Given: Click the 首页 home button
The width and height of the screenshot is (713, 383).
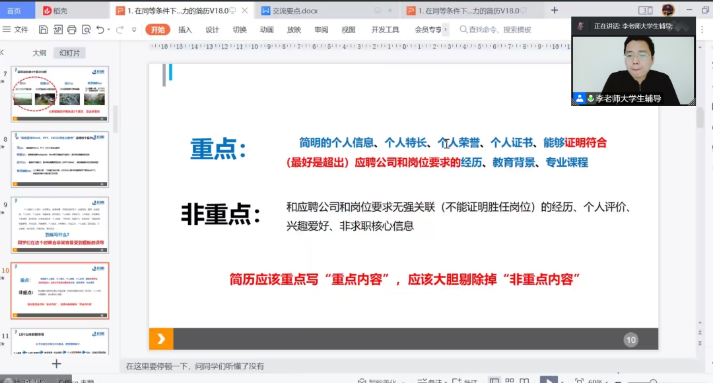Looking at the screenshot, I should click(x=14, y=11).
